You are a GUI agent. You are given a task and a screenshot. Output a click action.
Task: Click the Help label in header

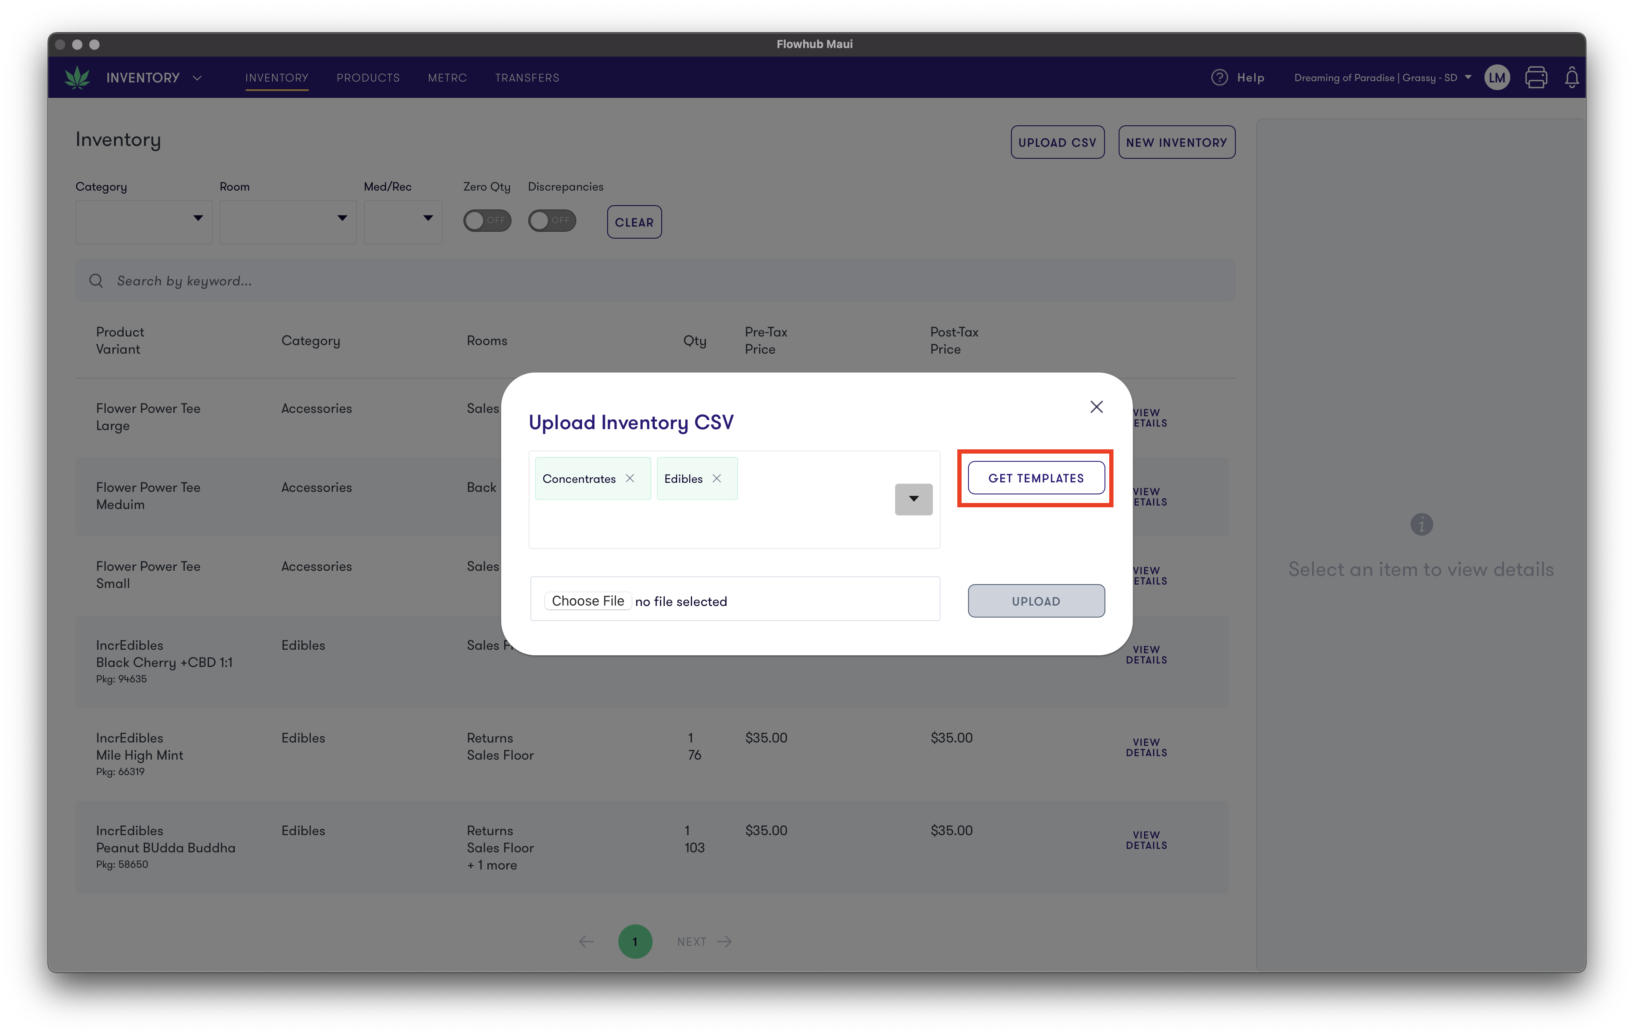(1250, 77)
